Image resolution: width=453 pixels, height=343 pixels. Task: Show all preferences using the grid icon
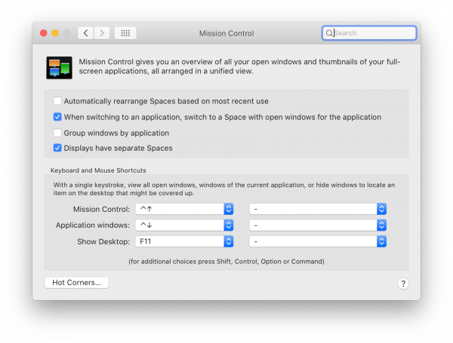[125, 33]
